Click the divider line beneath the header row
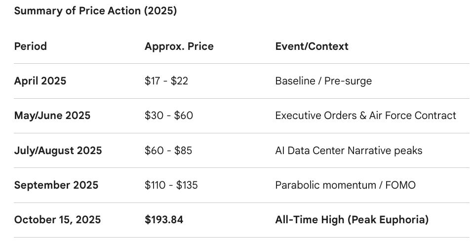This screenshot has height=243, width=473. coord(241,64)
